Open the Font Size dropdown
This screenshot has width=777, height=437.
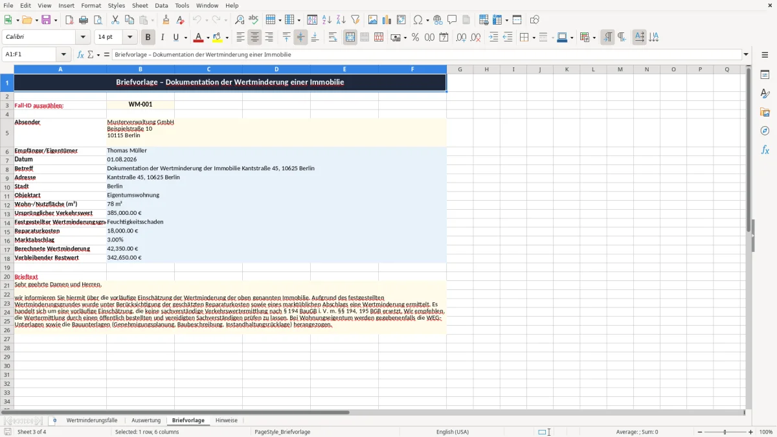[129, 38]
